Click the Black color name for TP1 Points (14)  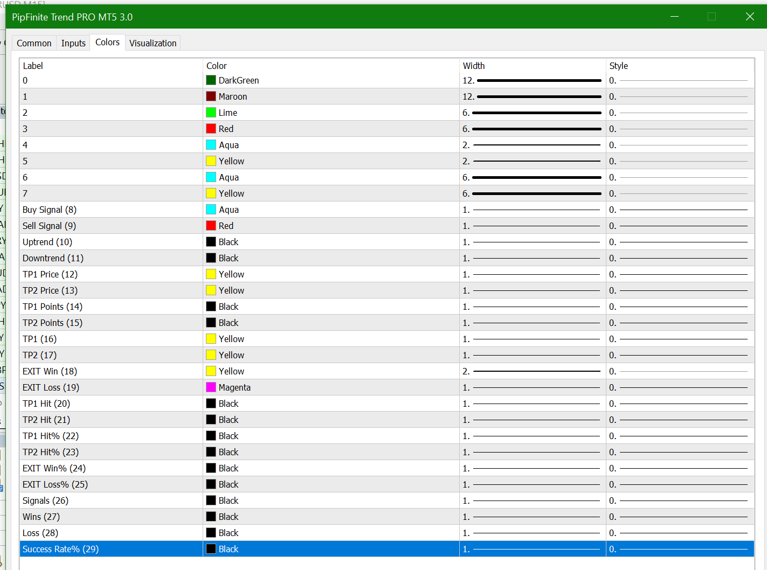coord(229,307)
